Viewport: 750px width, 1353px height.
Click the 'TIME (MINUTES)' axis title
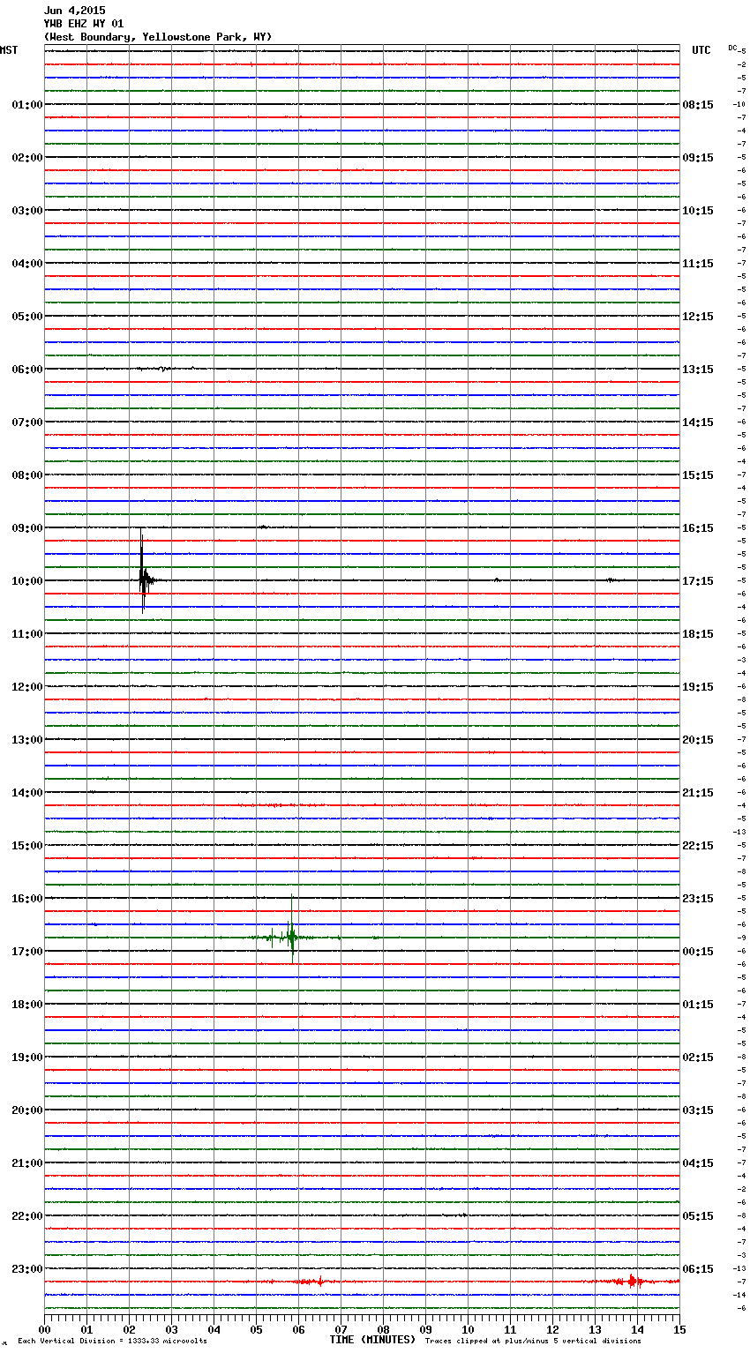(x=372, y=1340)
